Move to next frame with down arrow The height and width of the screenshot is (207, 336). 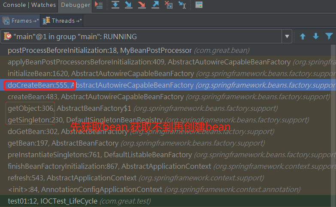click(x=316, y=37)
